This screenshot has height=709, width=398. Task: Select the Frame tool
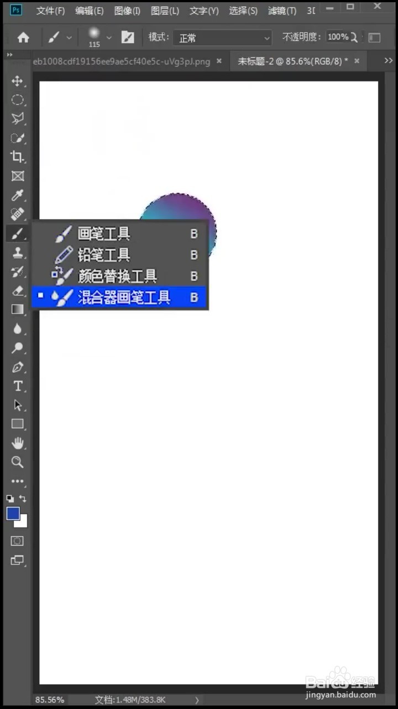(18, 176)
